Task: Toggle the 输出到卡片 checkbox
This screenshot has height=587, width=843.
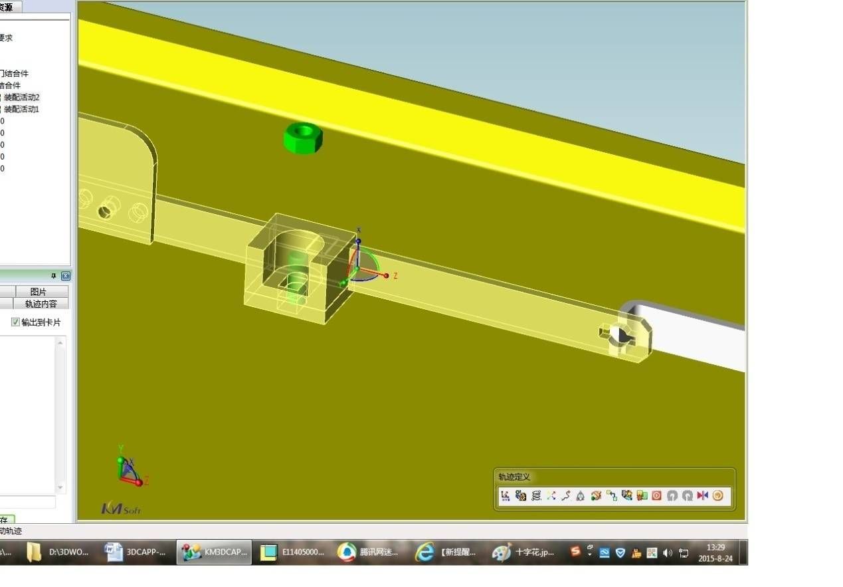Action: pyautogui.click(x=15, y=322)
